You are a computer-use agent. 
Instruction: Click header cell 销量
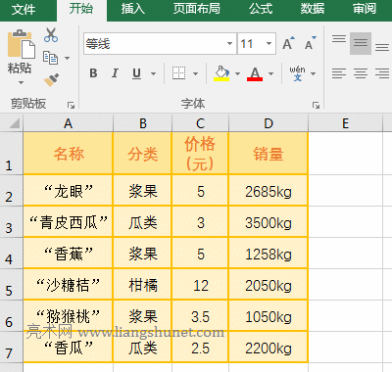click(269, 153)
